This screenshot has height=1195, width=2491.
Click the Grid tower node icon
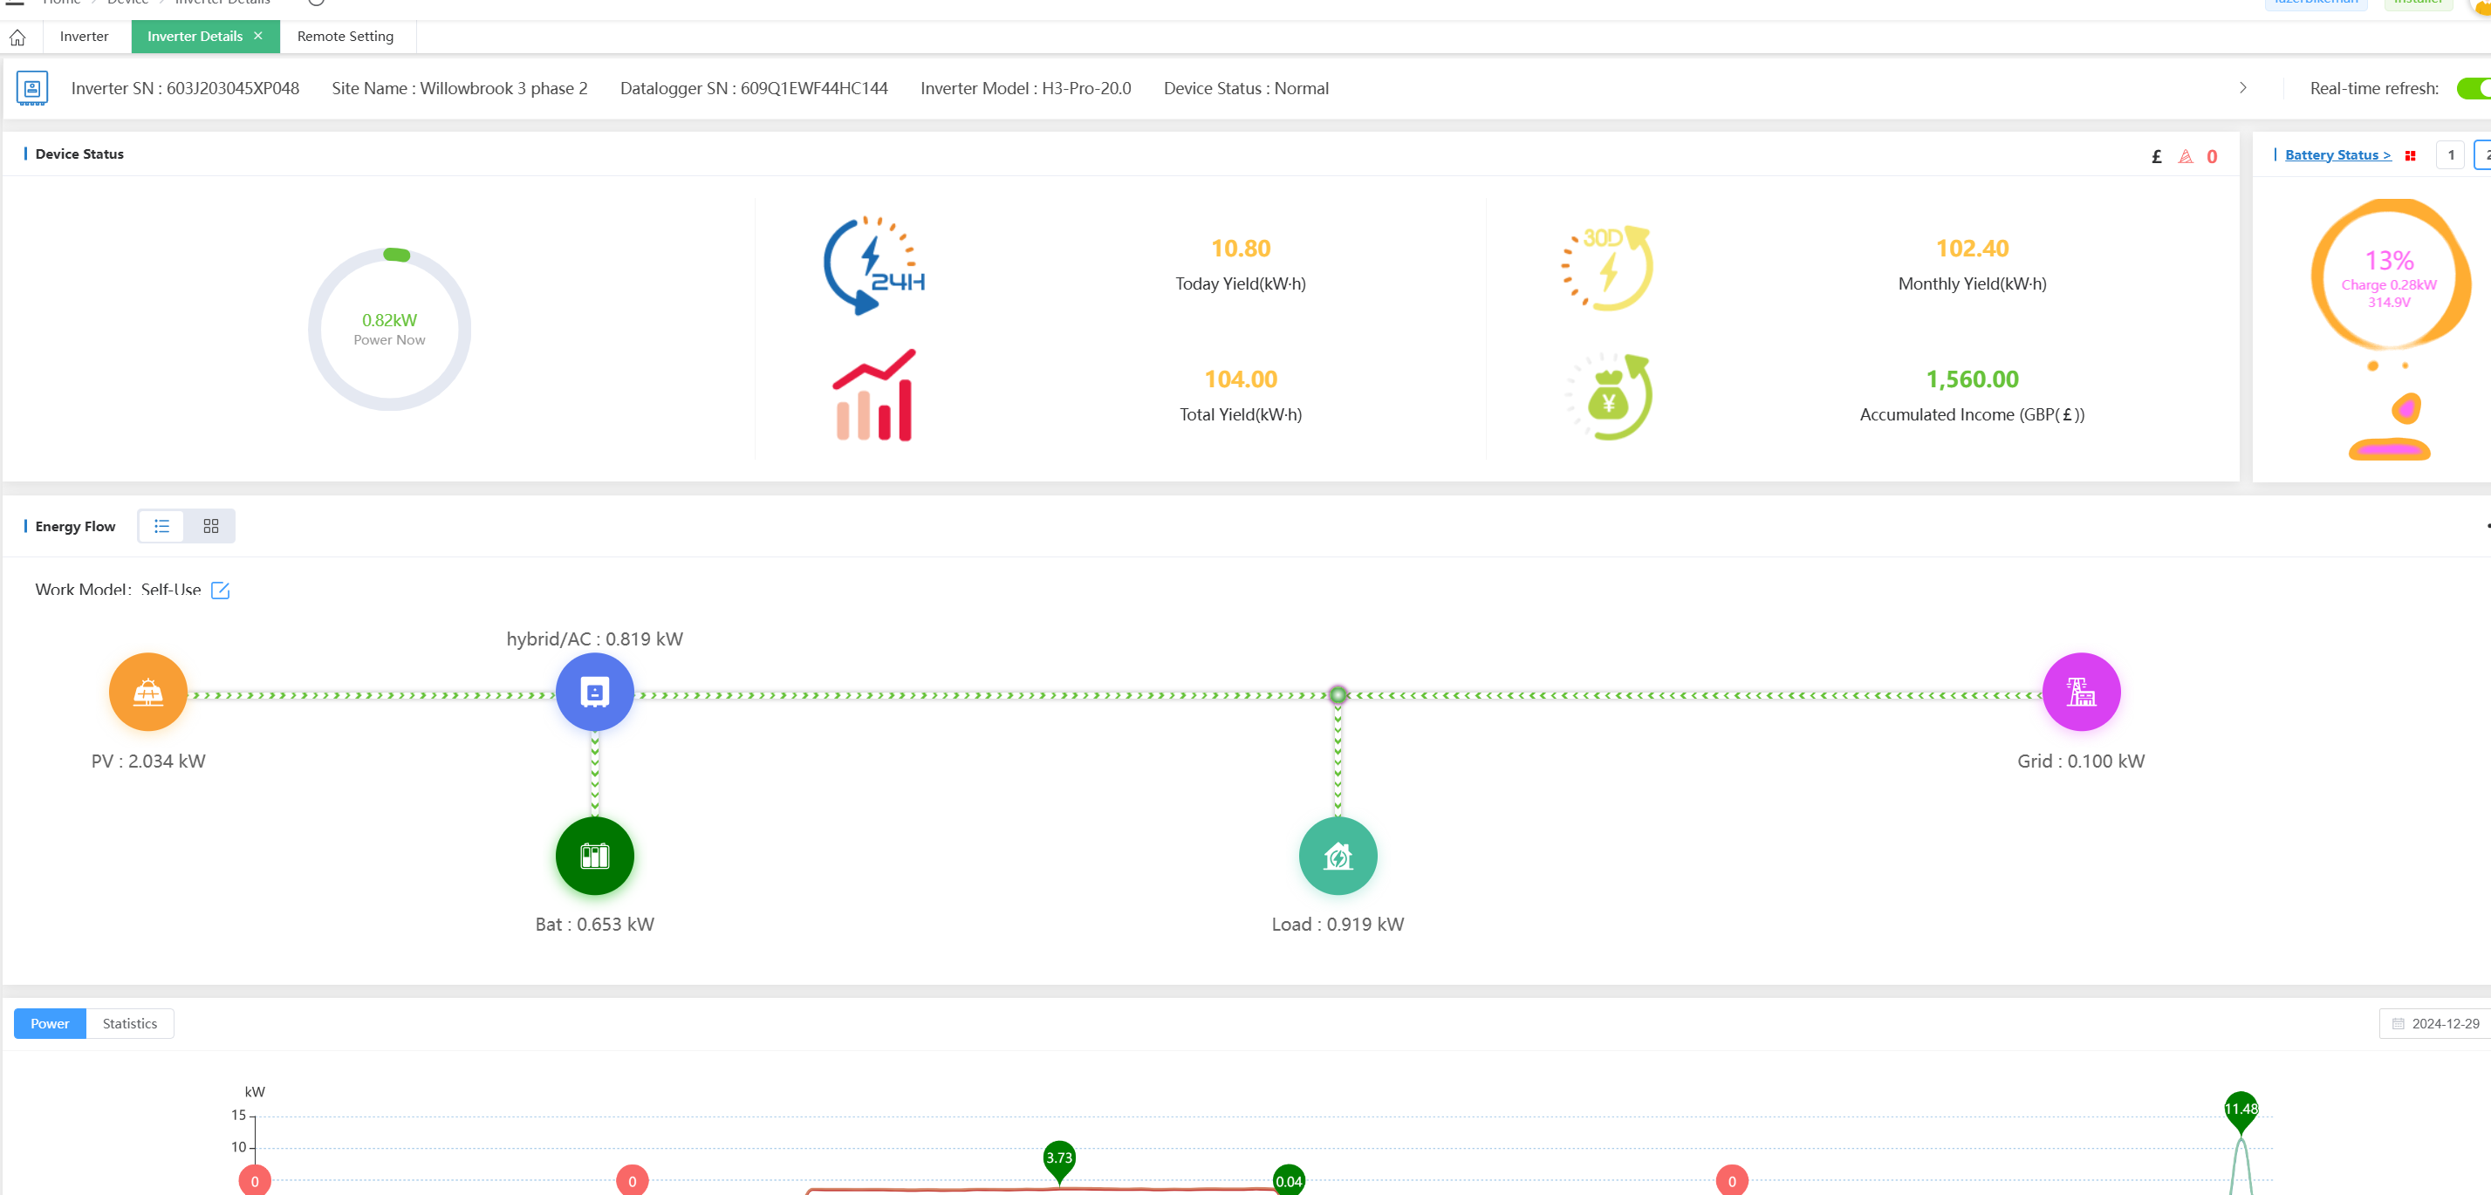(2081, 693)
